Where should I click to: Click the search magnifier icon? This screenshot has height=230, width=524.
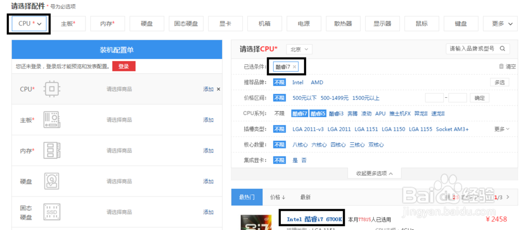[503, 49]
